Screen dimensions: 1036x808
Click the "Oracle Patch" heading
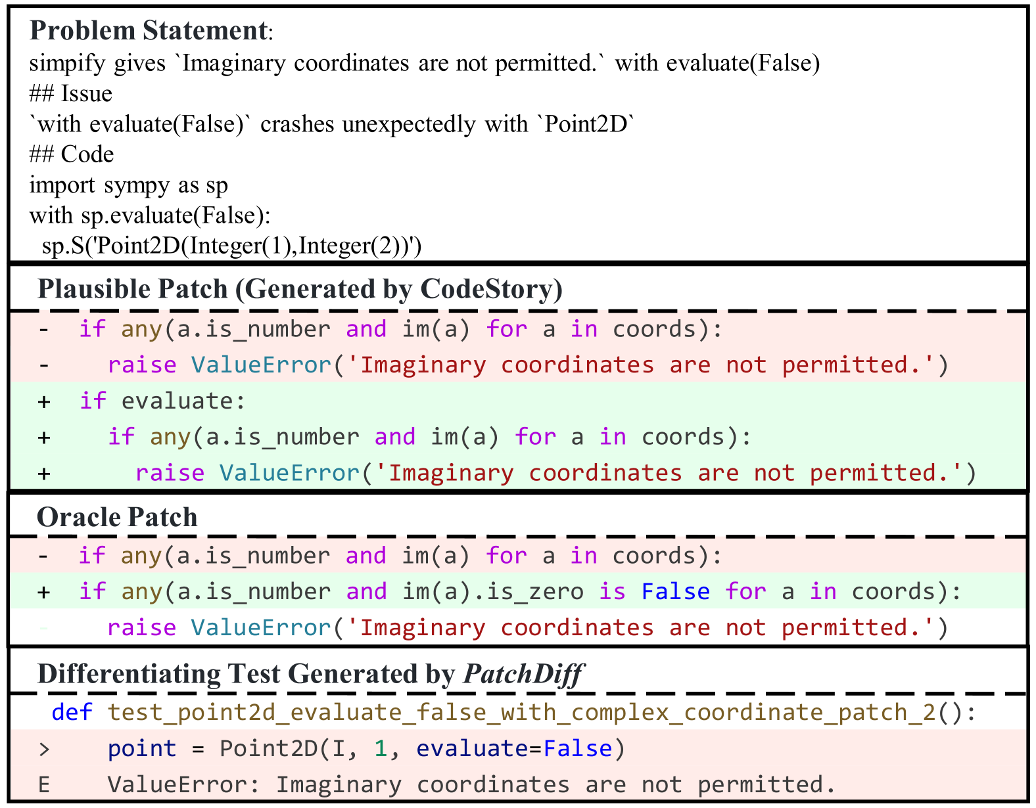click(x=117, y=518)
